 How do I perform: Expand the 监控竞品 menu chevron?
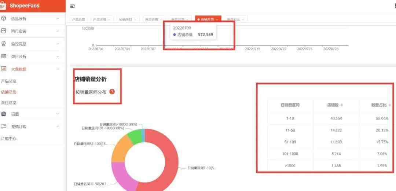[x=58, y=44]
